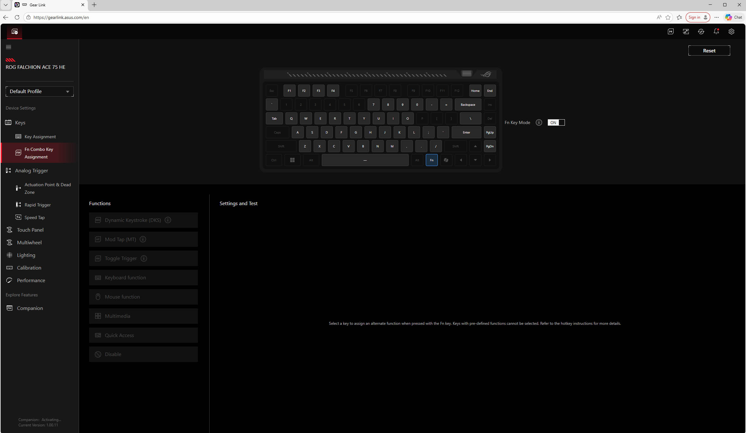
Task: Click the macro H icon in top bar
Action: (671, 32)
